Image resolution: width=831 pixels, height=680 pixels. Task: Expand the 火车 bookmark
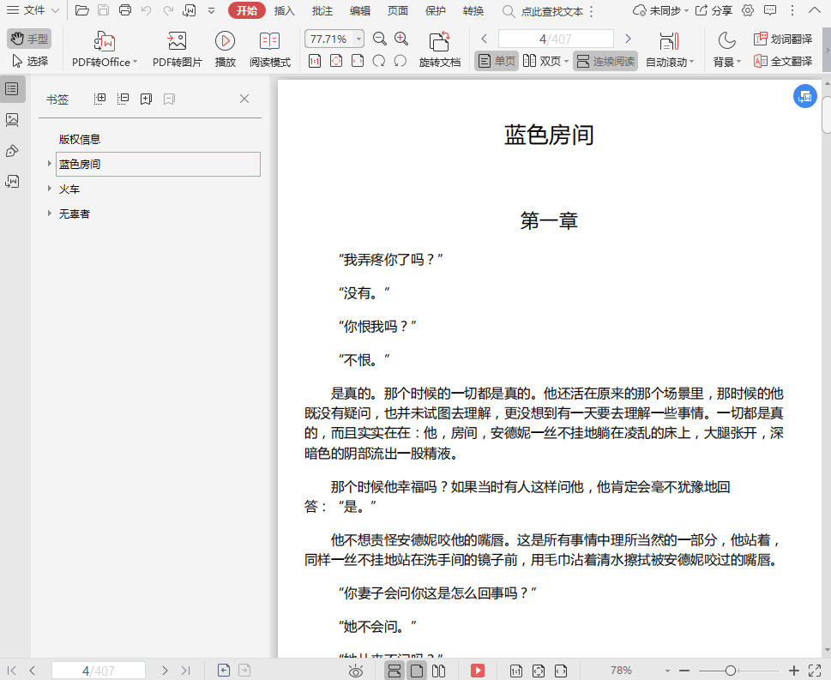[49, 189]
